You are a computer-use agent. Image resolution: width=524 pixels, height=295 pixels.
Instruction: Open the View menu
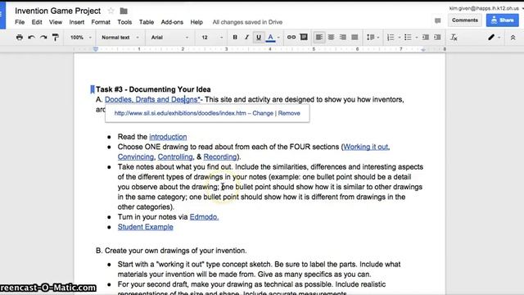[x=56, y=22]
